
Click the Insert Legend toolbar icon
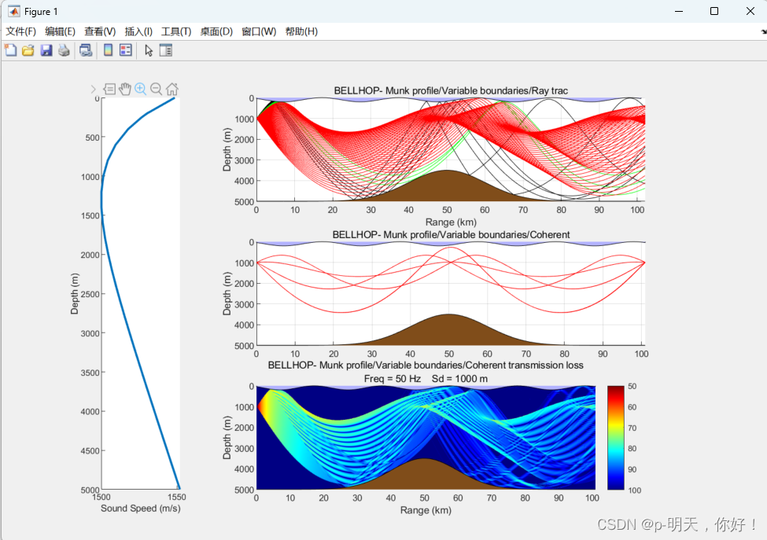coord(126,50)
